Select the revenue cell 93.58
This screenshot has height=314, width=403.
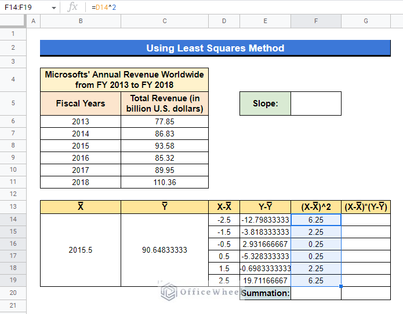(165, 146)
